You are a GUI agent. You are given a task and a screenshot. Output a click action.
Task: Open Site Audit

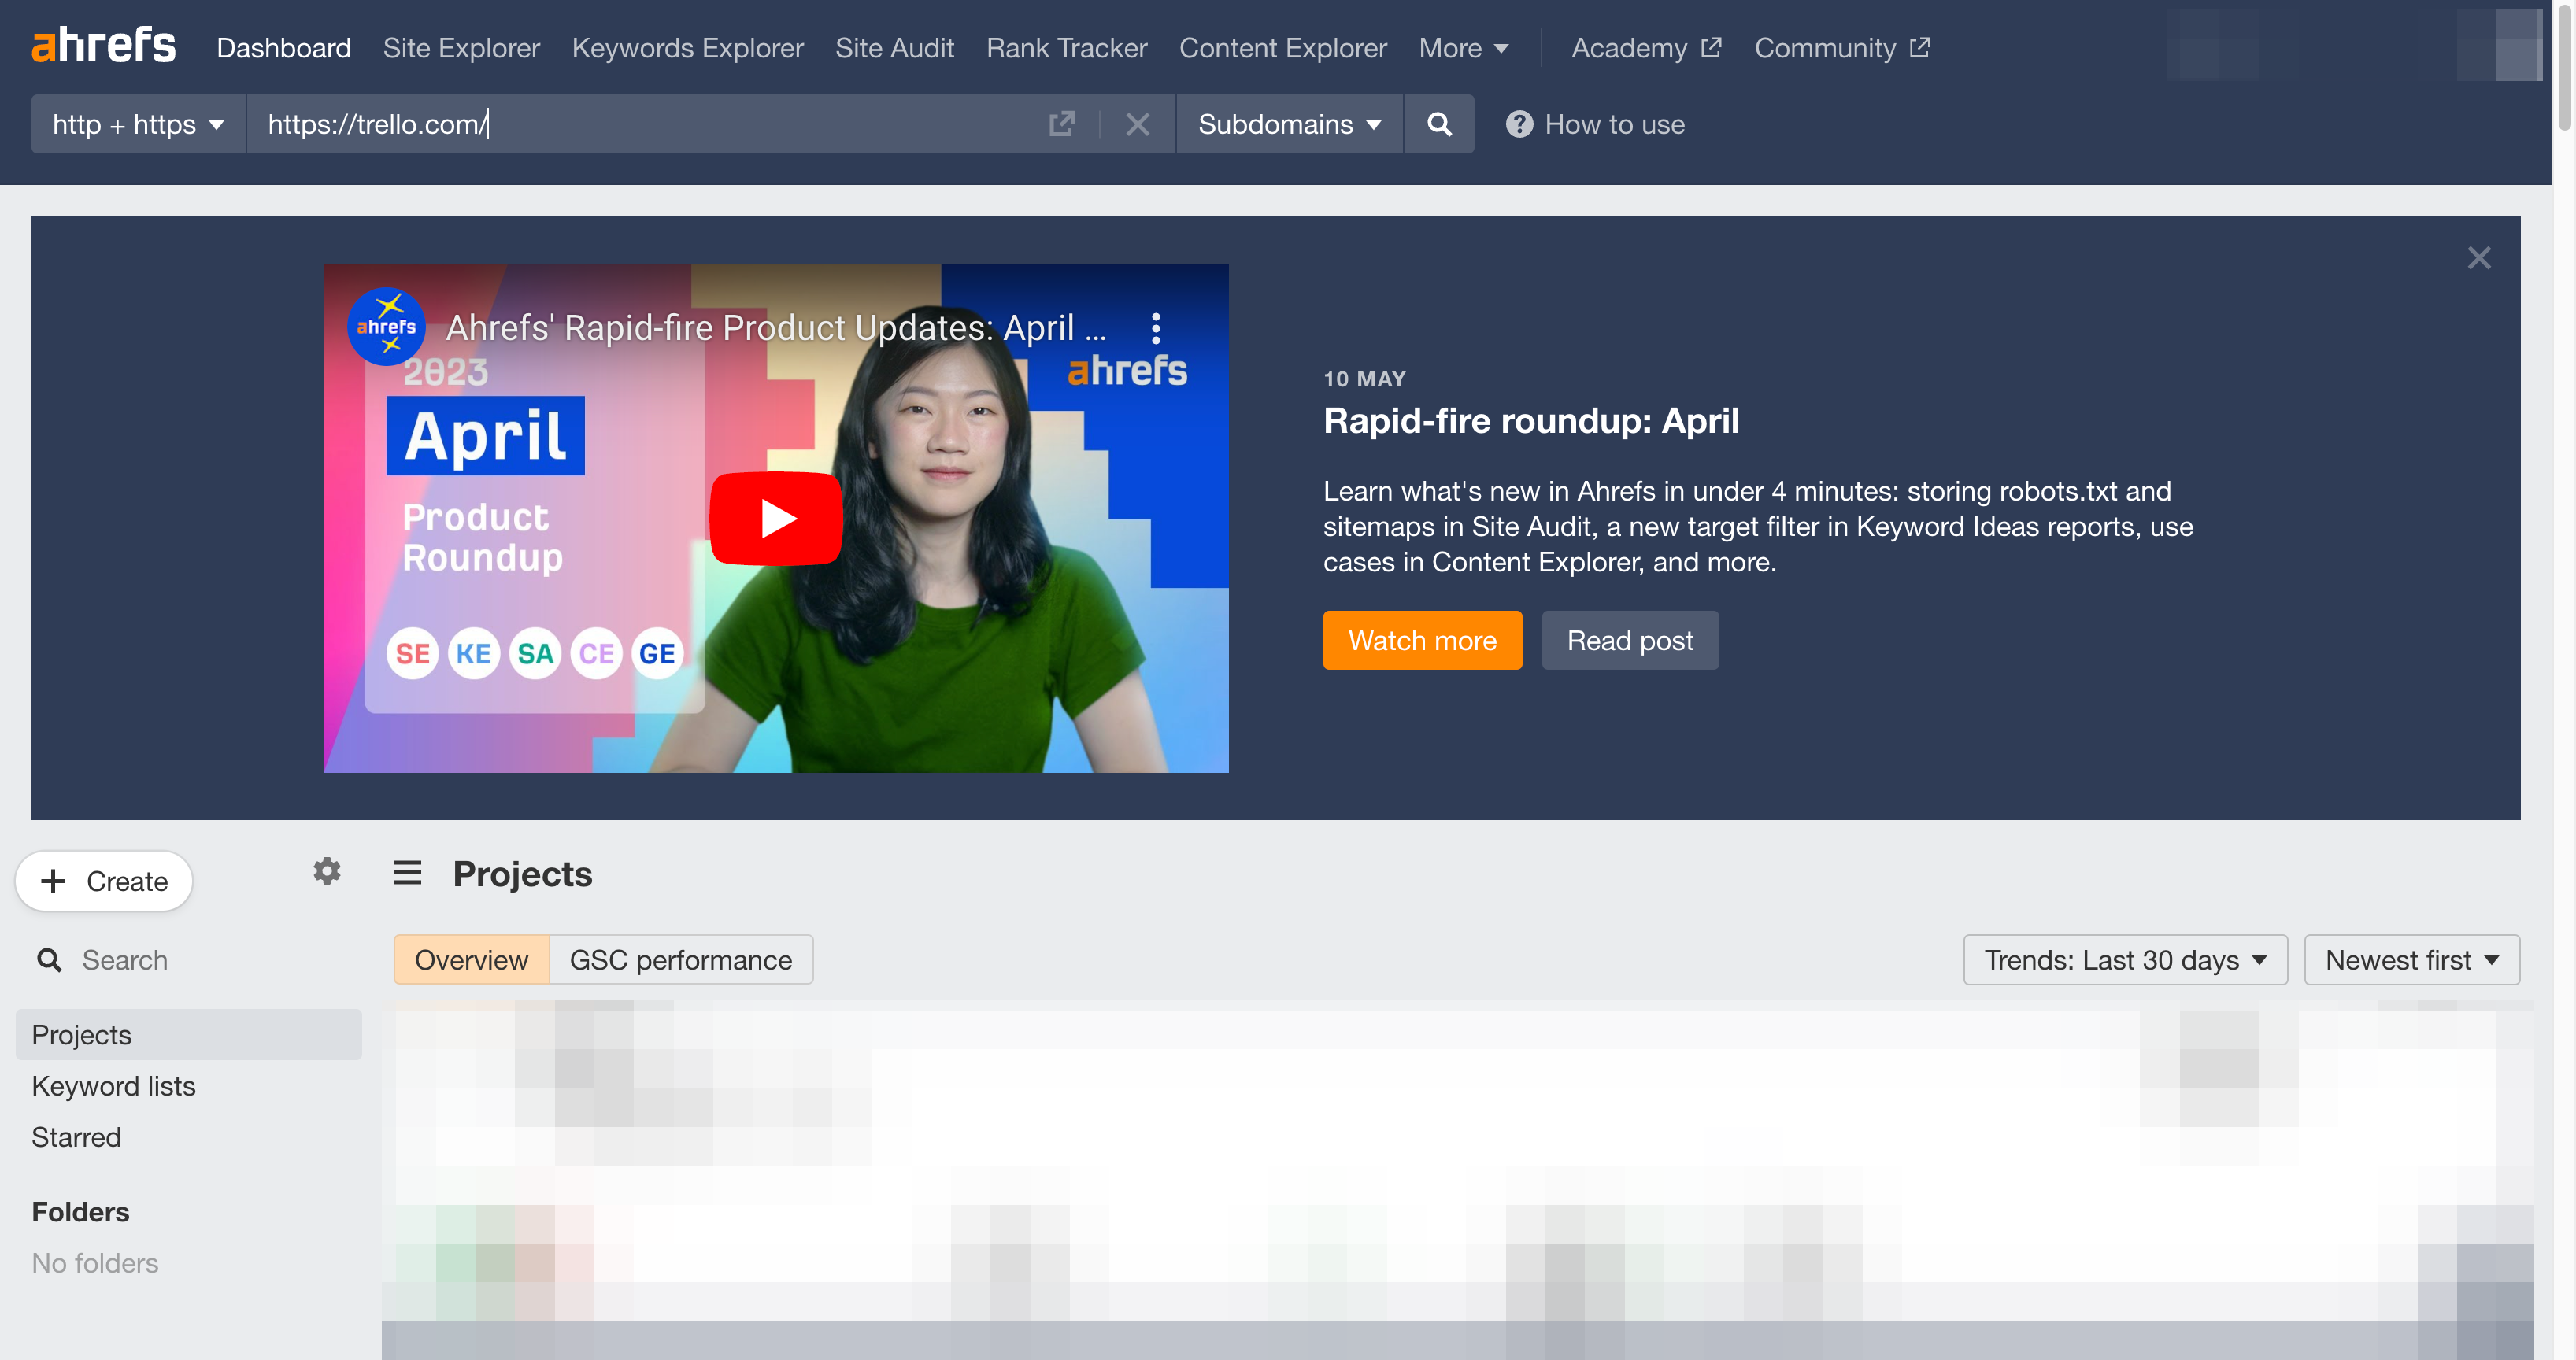click(x=894, y=48)
